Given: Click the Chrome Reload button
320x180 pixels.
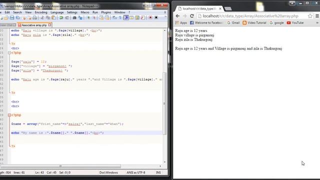Looking at the screenshot, I should [192, 16].
